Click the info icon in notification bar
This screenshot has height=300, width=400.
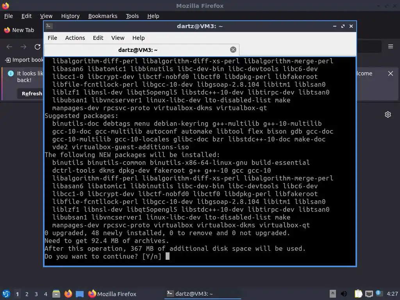[11, 73]
